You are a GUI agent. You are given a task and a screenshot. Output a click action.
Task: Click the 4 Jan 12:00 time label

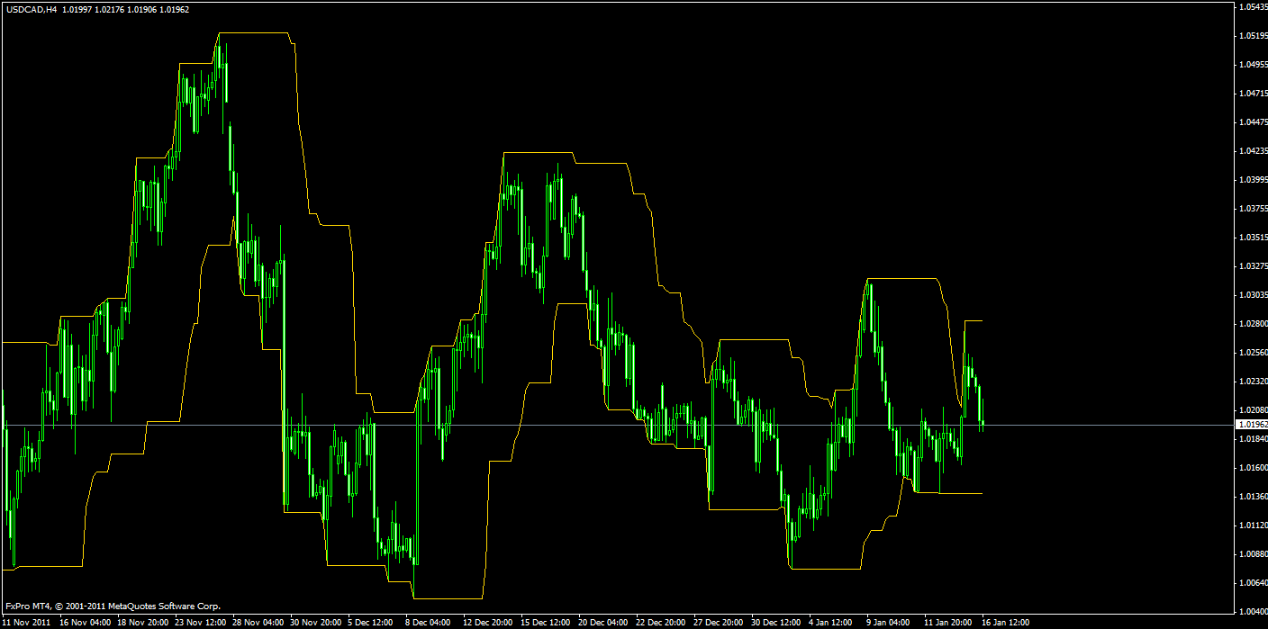tap(832, 622)
